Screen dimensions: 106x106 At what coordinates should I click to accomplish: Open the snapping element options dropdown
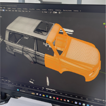pyautogui.click(x=57, y=12)
